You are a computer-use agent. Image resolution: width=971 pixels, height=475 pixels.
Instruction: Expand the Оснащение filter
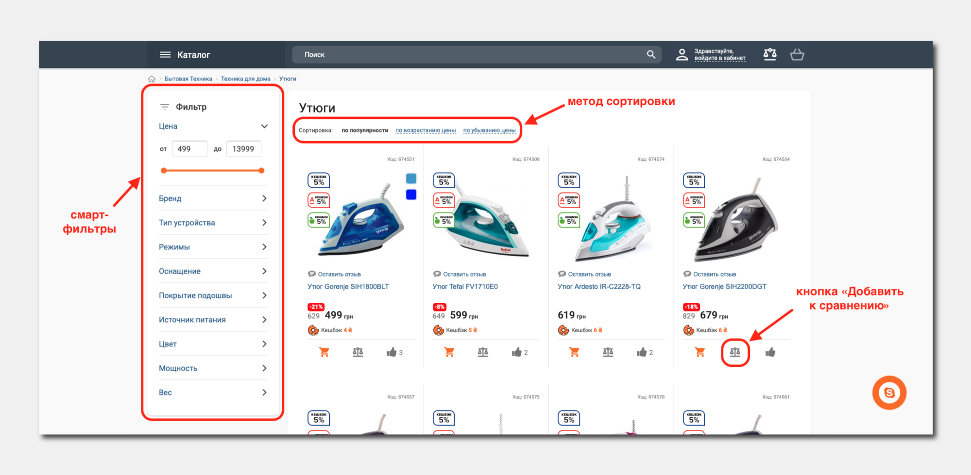tap(213, 271)
